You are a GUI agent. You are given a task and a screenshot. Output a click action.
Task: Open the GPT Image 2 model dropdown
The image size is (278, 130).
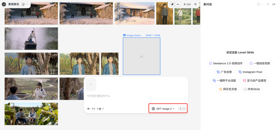tap(163, 109)
